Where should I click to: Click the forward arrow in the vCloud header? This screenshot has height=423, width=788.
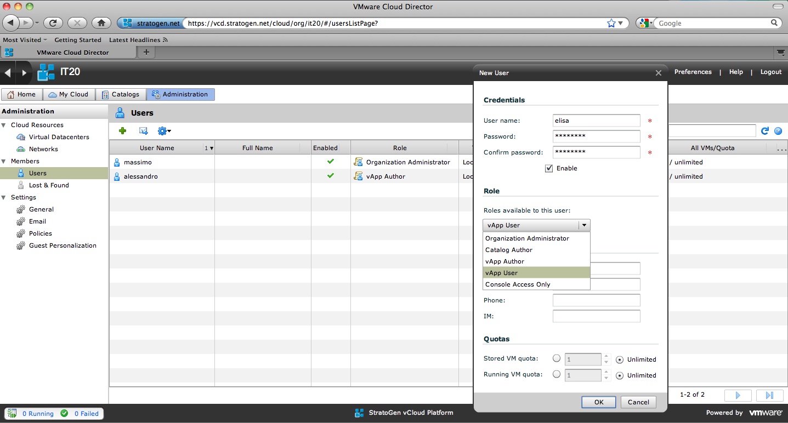click(x=24, y=72)
